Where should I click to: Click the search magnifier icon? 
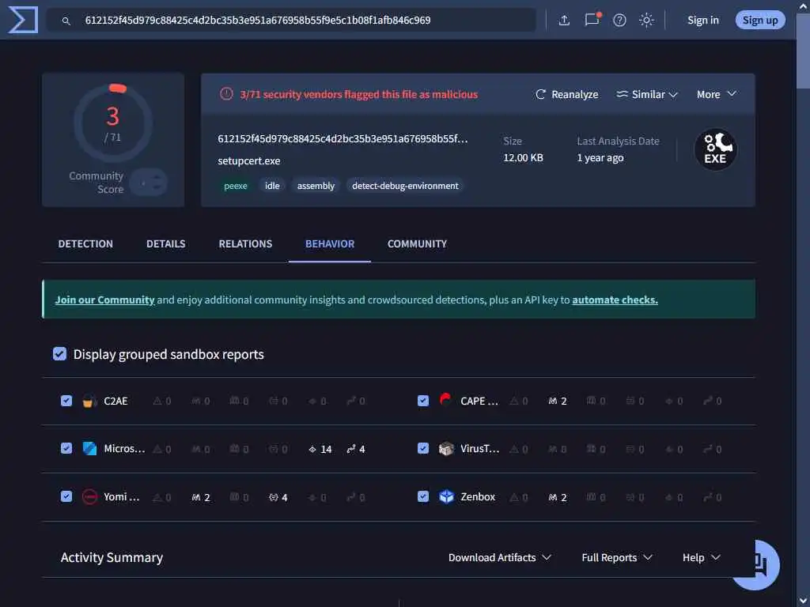tap(66, 21)
